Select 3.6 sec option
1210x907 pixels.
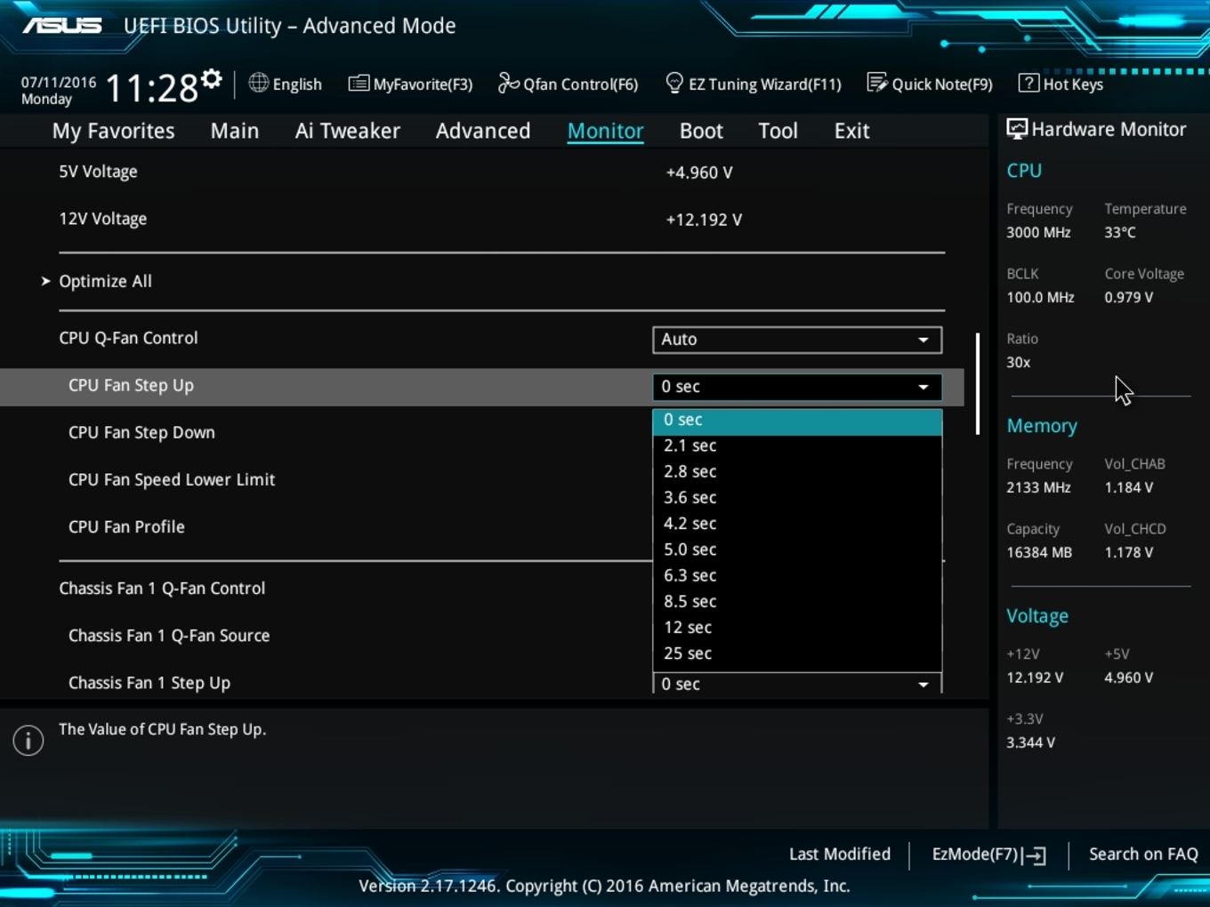click(797, 497)
